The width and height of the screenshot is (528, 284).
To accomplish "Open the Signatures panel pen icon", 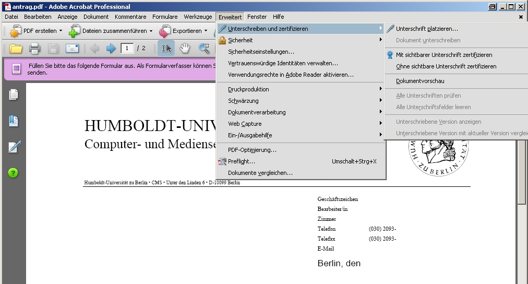I will 14,147.
